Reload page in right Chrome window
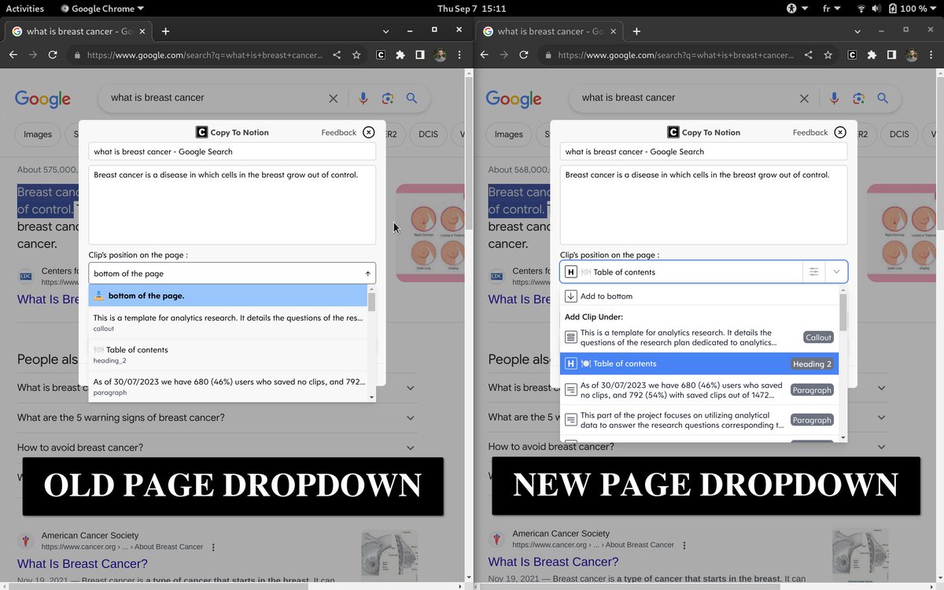 [524, 55]
